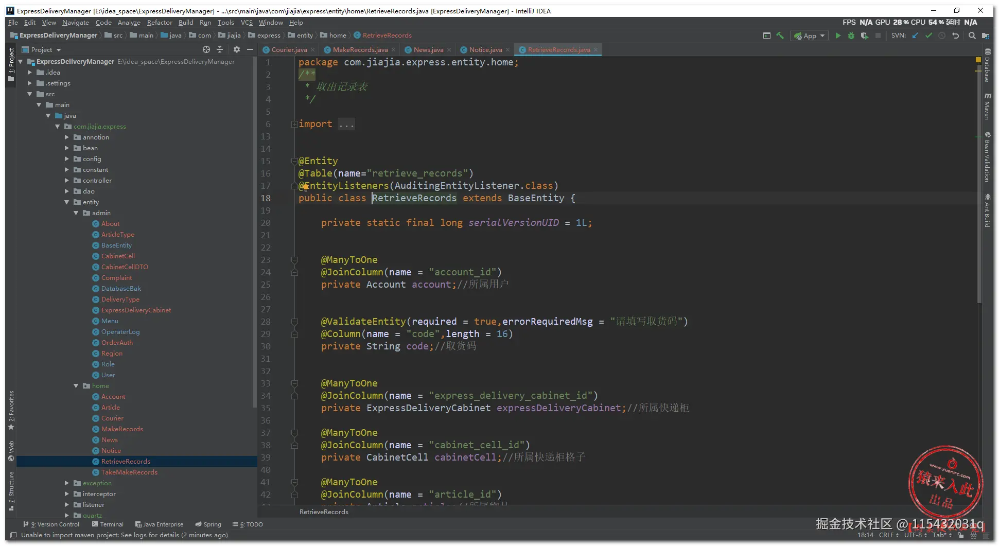The image size is (999, 546).
Task: Locate the current file with the crosshair icon
Action: click(206, 50)
